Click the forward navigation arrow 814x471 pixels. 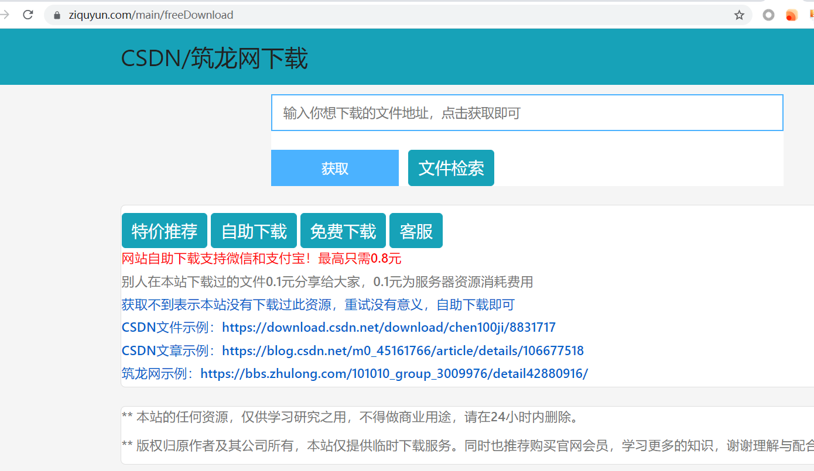point(5,15)
